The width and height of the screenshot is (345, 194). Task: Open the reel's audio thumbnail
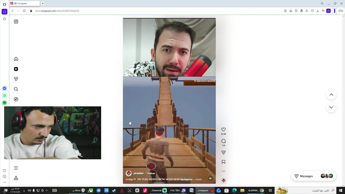[x=223, y=181]
